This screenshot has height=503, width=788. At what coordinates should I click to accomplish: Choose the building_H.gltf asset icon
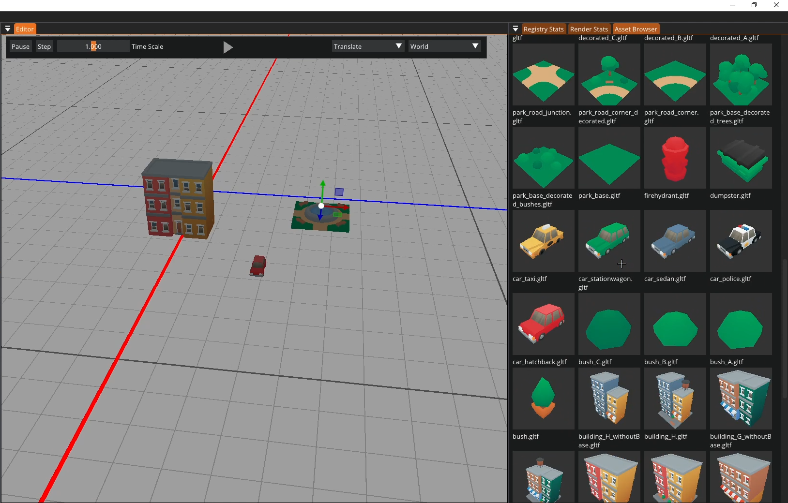[x=675, y=399]
